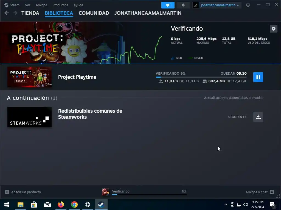This screenshot has width=281, height=210.
Task: Open the Amigos menu
Action: (41, 5)
